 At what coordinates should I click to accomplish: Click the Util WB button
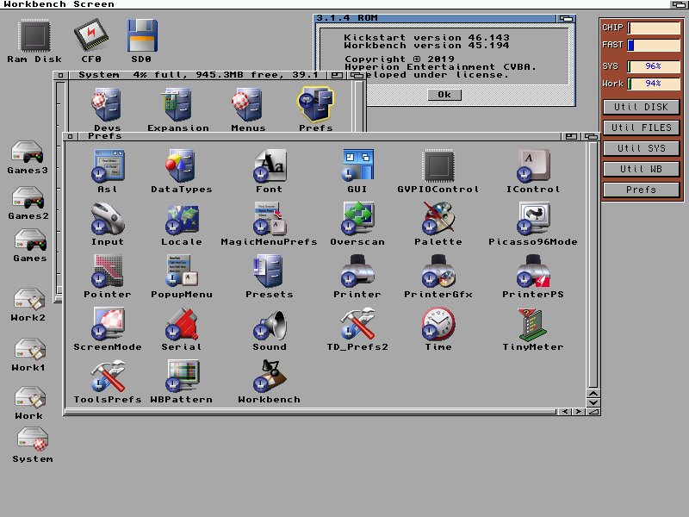pyautogui.click(x=641, y=169)
